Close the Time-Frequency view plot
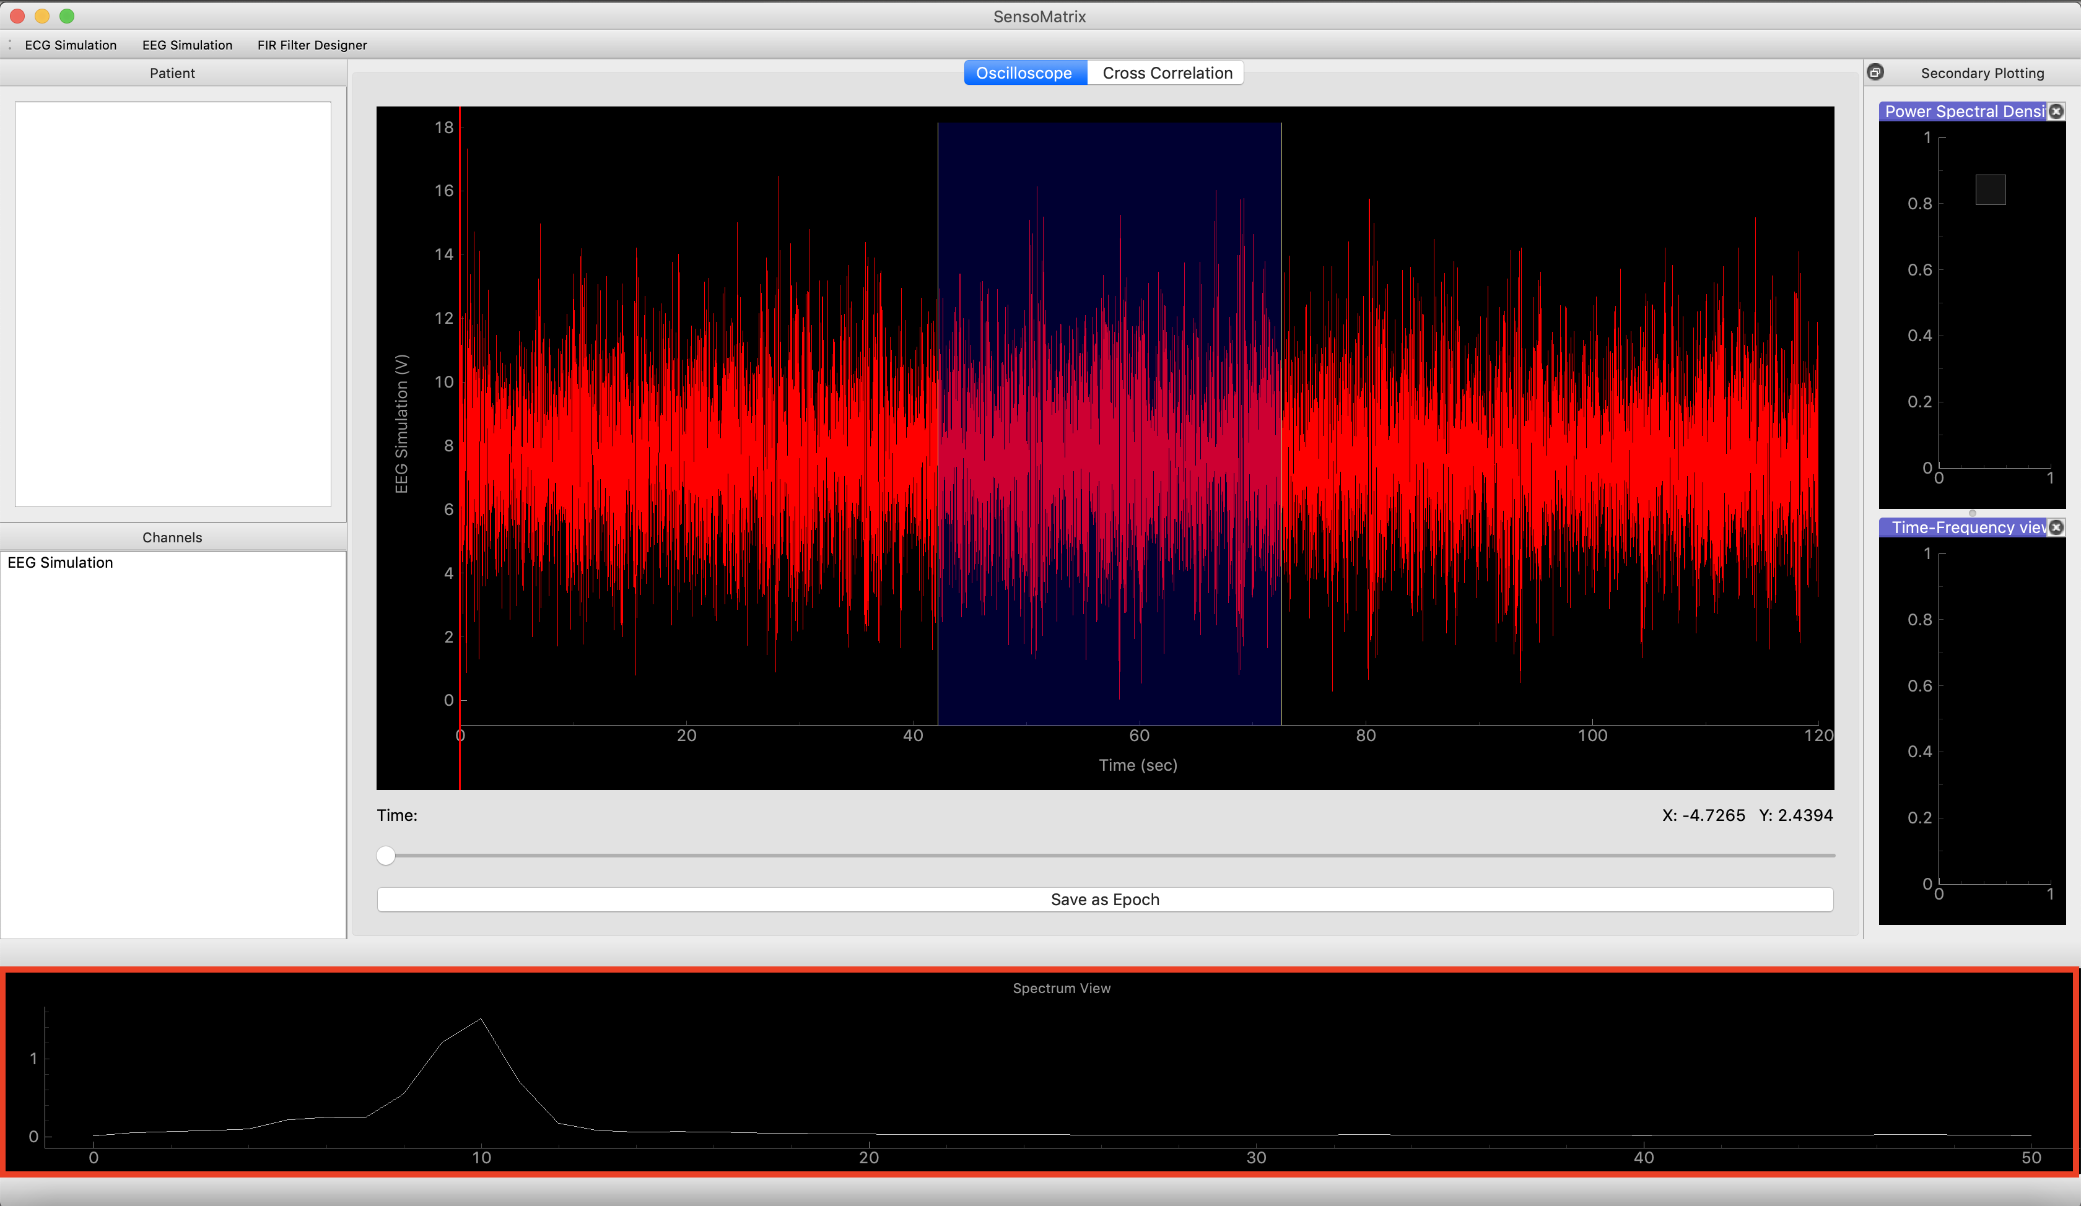Screen dimensions: 2081x1206 [x=2056, y=527]
